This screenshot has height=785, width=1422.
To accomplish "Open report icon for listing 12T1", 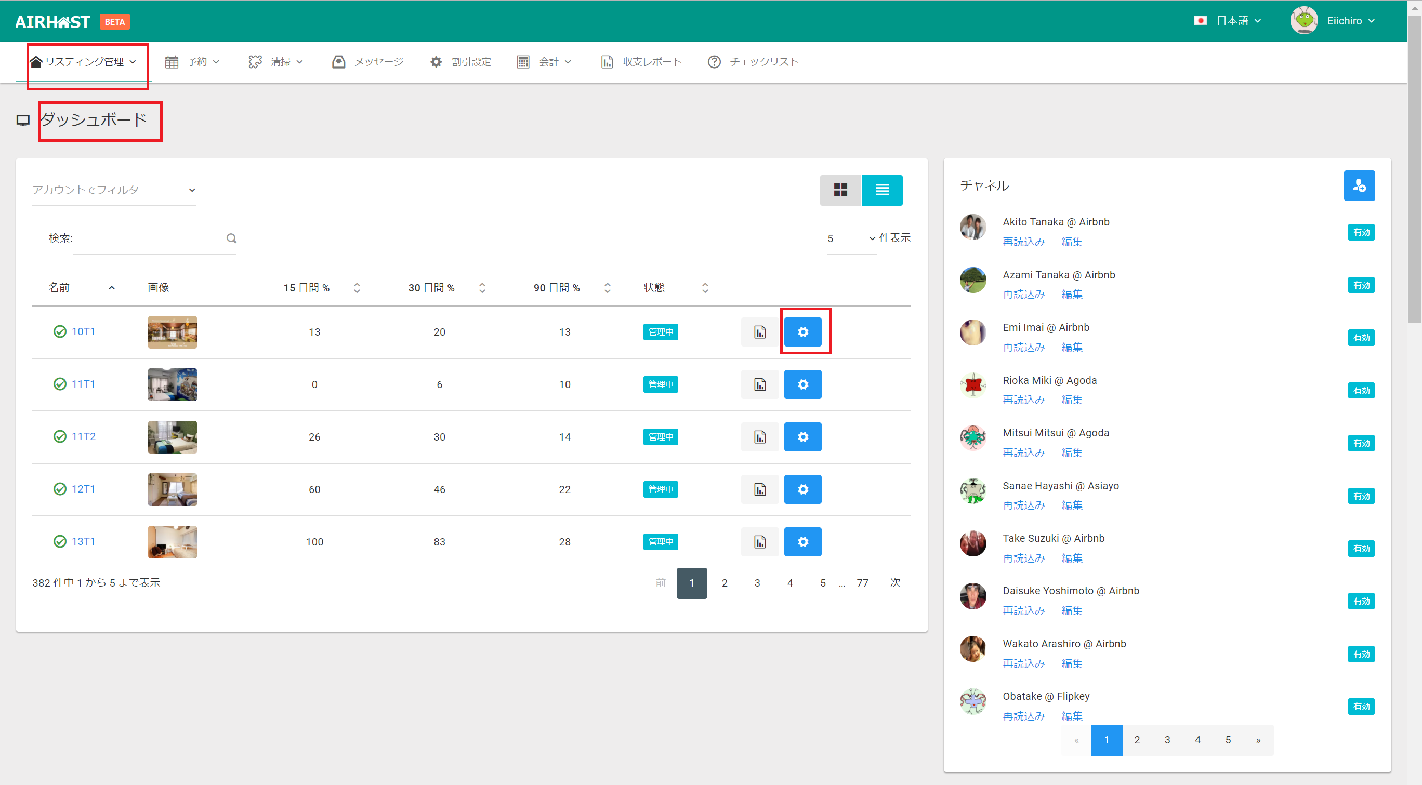I will point(759,489).
